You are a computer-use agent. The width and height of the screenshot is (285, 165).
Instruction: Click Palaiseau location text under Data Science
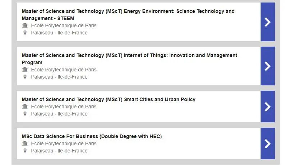pos(59,151)
